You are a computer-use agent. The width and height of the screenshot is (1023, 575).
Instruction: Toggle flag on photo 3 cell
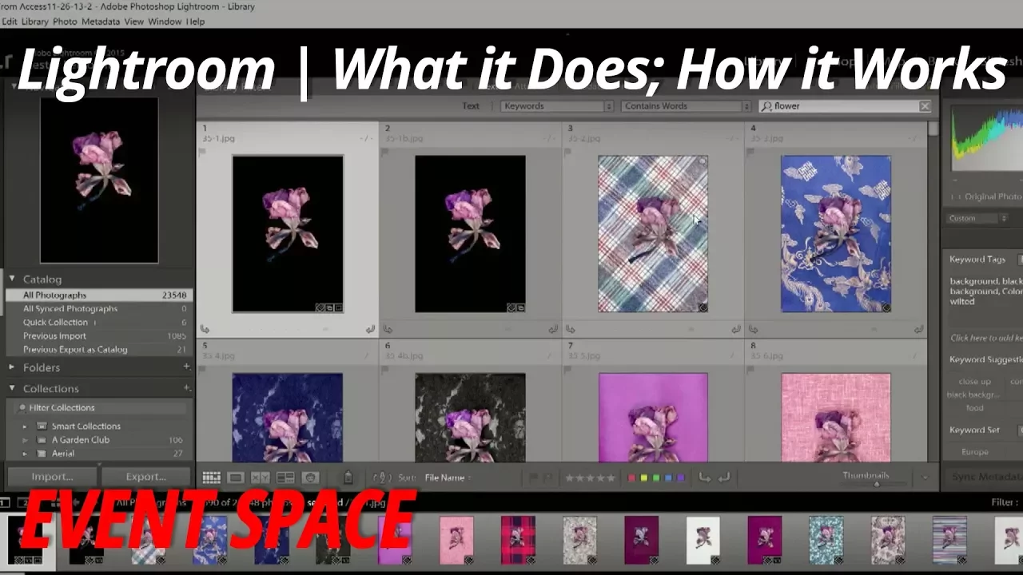pyautogui.click(x=569, y=152)
